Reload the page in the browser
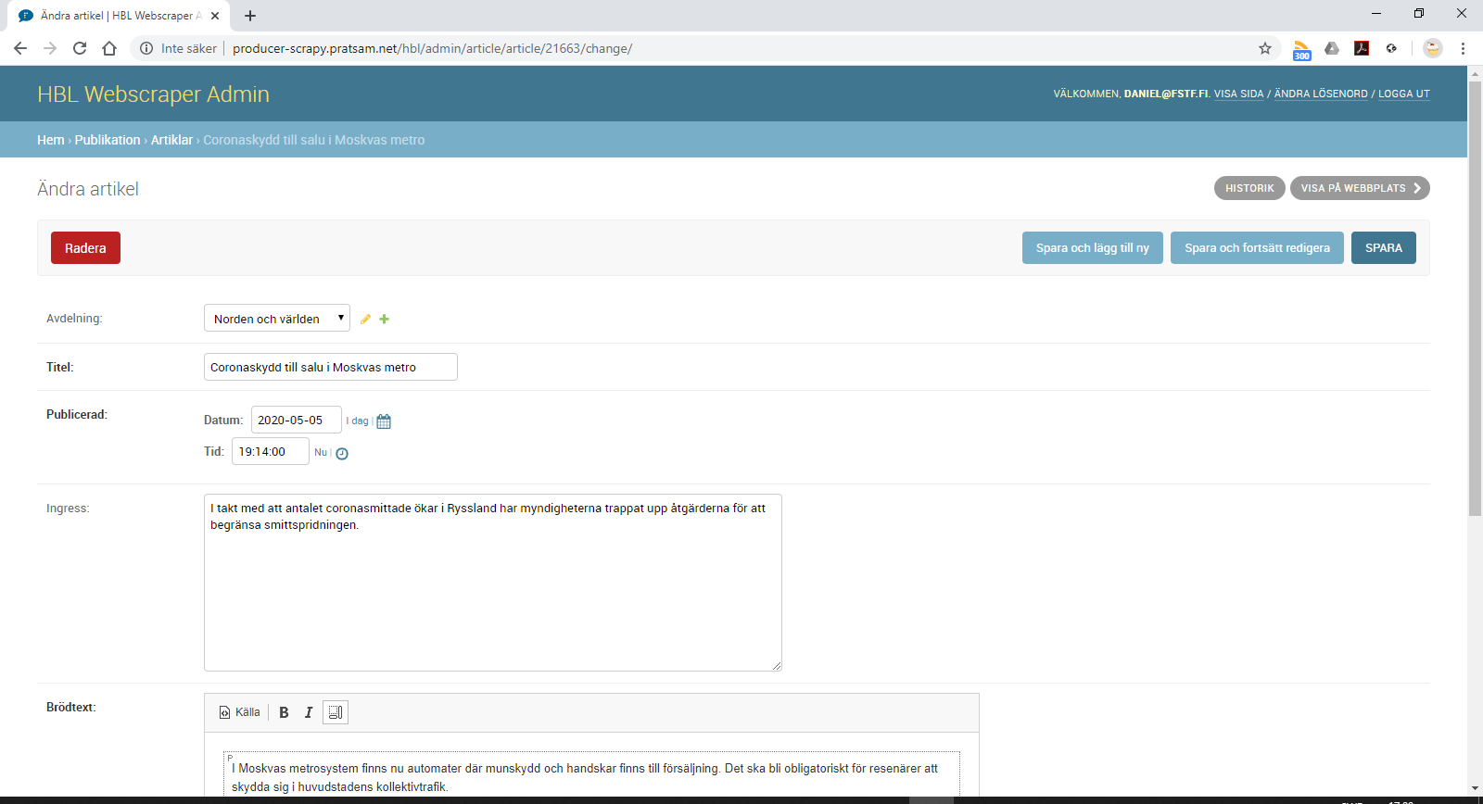The image size is (1483, 804). [80, 48]
